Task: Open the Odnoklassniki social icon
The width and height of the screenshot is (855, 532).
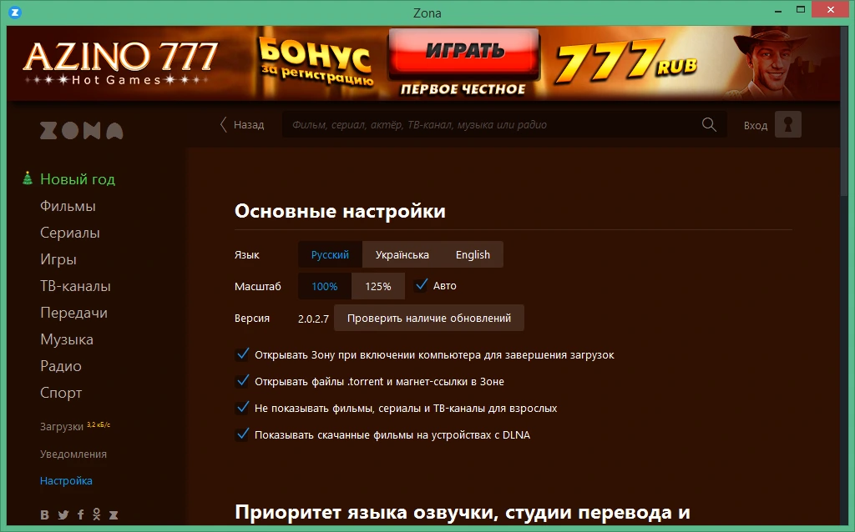Action: pos(97,514)
